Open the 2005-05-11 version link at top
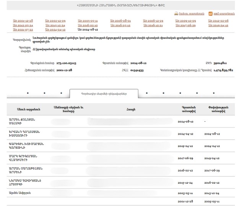Viewport: 244px width, 207px height. click(88, 21)
